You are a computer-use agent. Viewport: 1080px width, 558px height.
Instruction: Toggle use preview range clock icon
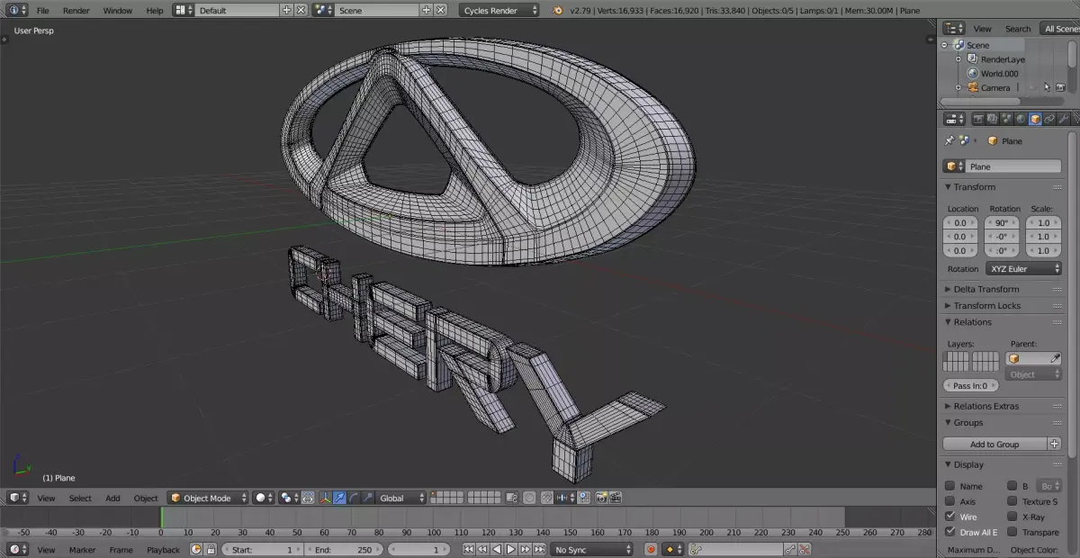coord(196,549)
